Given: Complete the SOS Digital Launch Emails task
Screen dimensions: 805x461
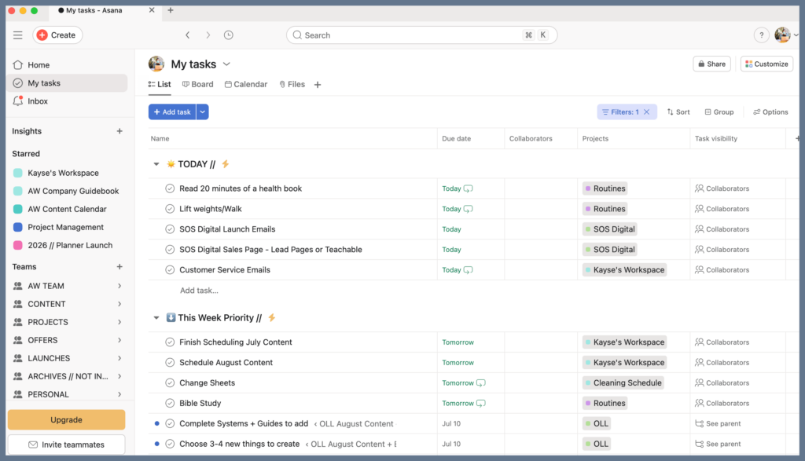Looking at the screenshot, I should (170, 229).
